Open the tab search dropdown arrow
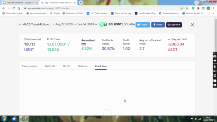Image resolution: width=217 pixels, height=122 pixels. [196, 3]
